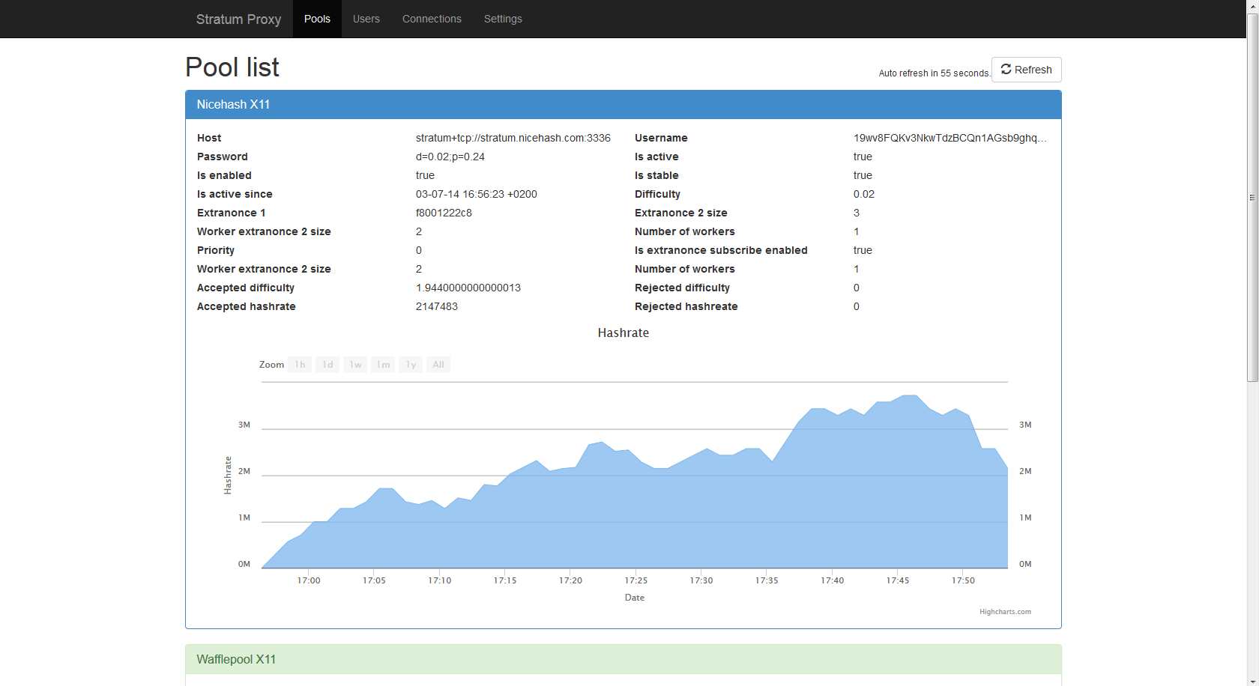Click the Password label
This screenshot has height=686, width=1259.
point(223,157)
